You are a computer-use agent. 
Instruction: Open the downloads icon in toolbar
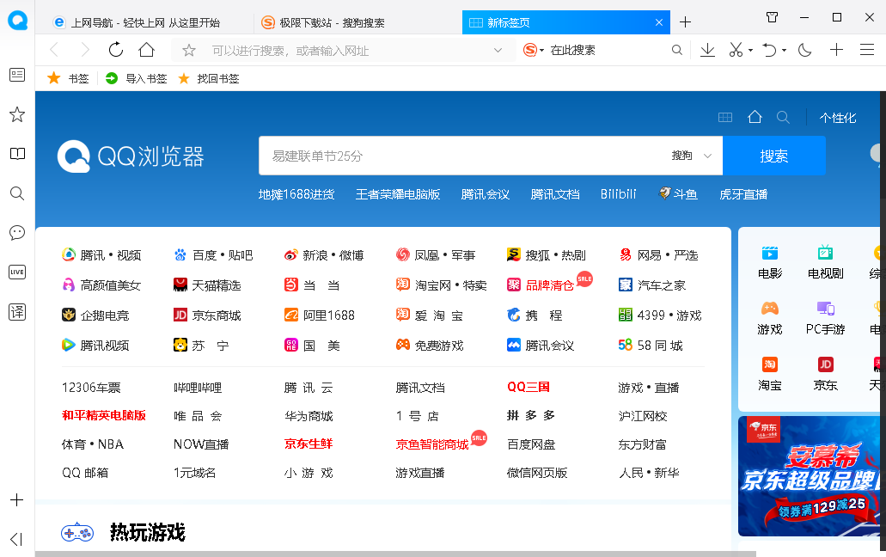[x=707, y=50]
